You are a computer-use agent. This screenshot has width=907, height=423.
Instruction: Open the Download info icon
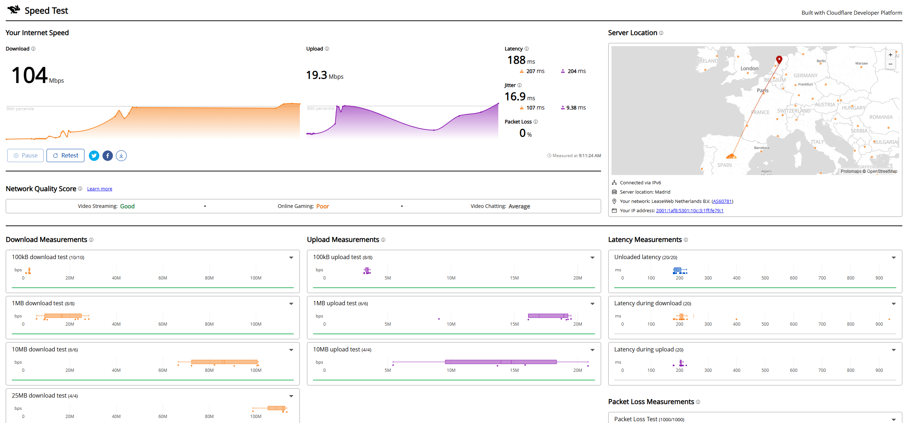[33, 49]
